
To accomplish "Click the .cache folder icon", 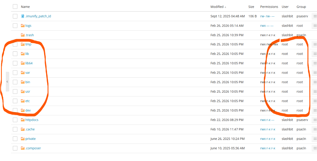I will point(23,129).
